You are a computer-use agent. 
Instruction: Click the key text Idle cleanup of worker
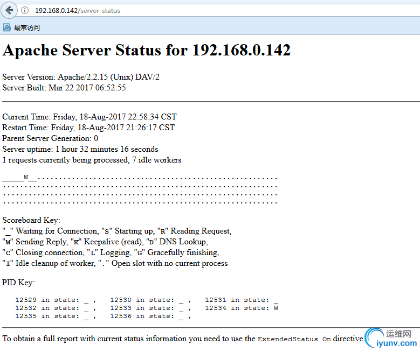pos(56,263)
